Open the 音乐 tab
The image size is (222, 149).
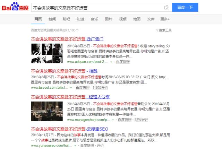[x=94, y=19]
